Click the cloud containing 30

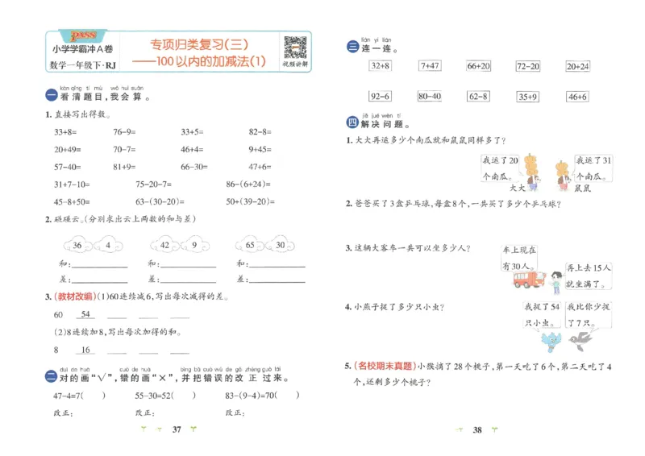[x=280, y=245]
